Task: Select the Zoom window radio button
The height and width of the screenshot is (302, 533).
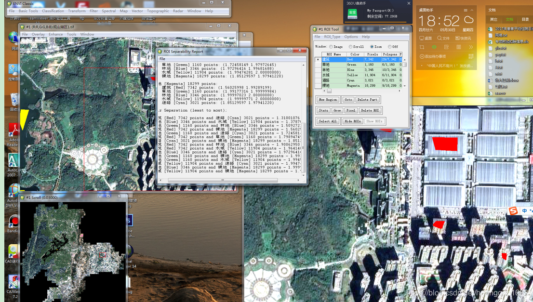Action: 372,47
